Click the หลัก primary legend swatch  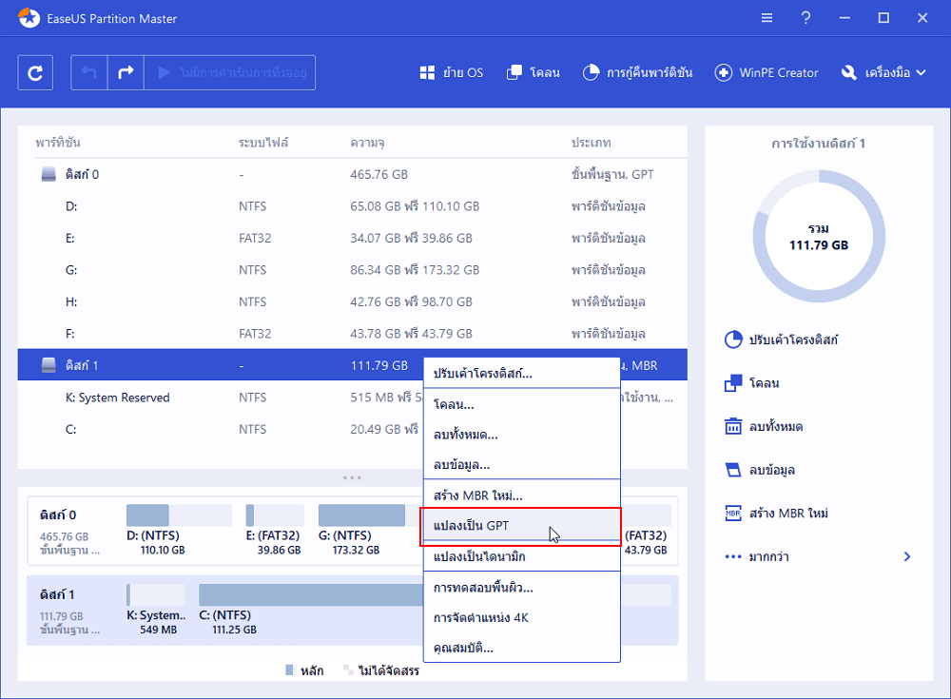click(290, 670)
